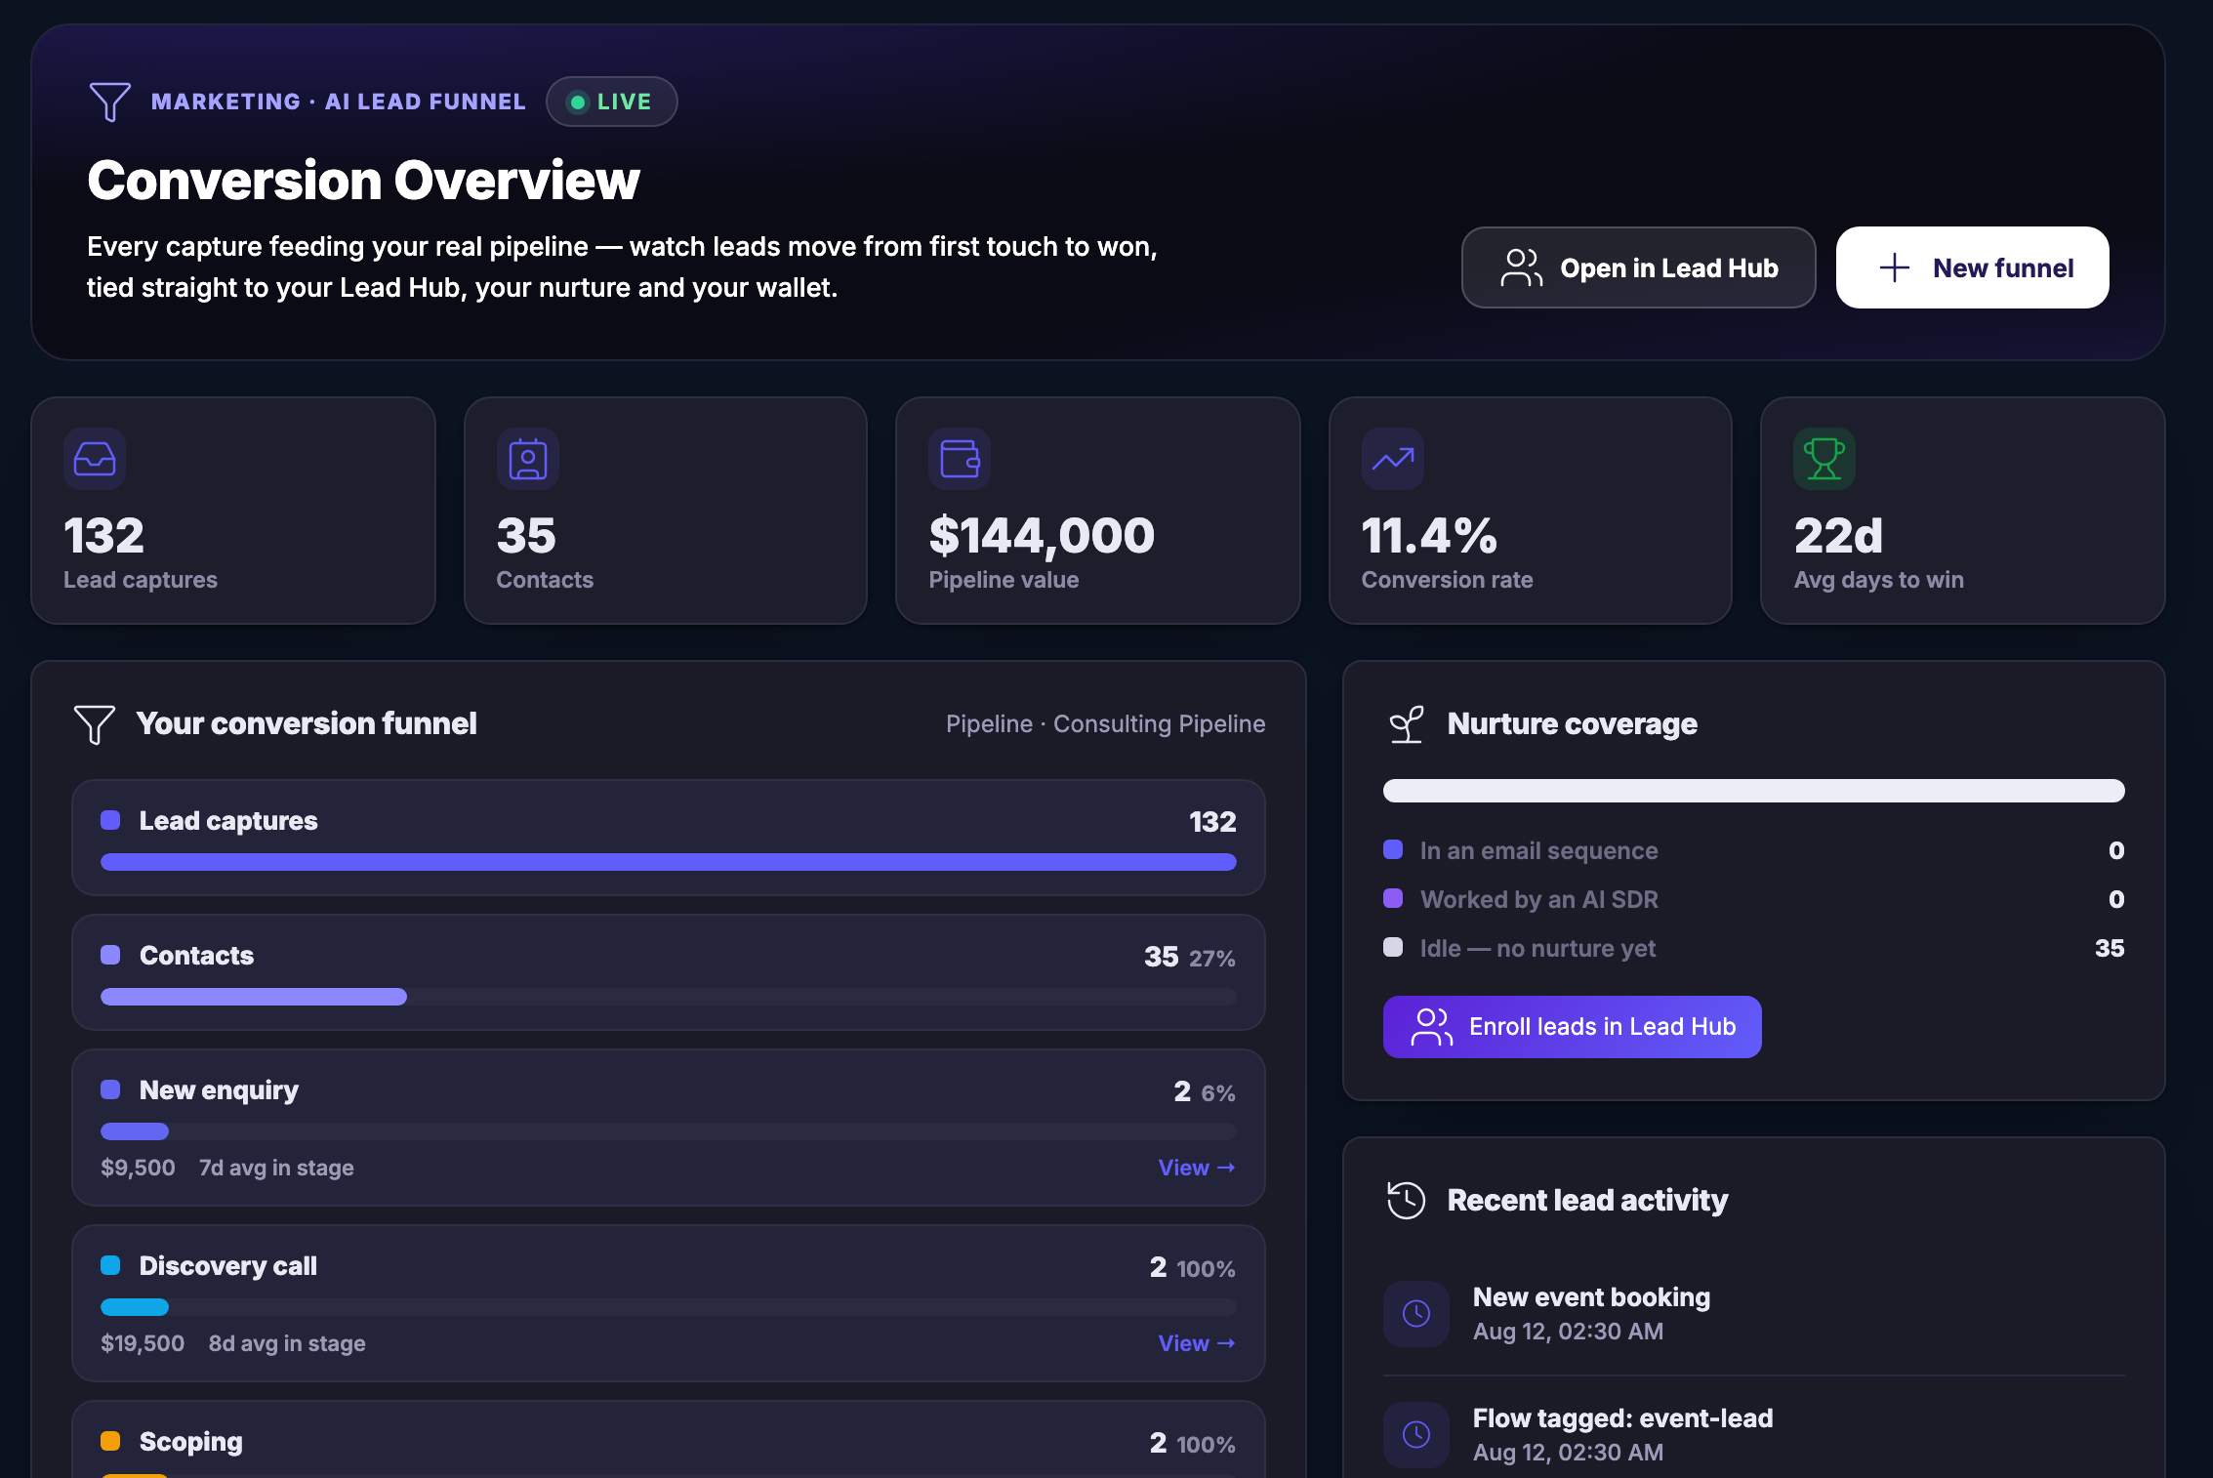
Task: Click the New enquiry progress bar
Action: 669,1131
